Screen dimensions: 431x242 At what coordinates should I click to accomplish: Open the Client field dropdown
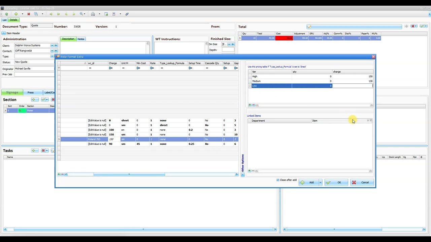coord(52,45)
